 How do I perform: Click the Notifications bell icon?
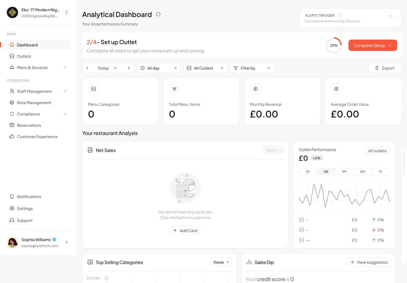[12, 196]
